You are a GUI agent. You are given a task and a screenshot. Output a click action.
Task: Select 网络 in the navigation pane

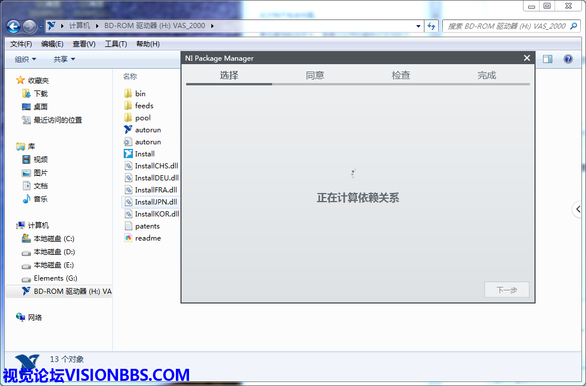pos(35,317)
